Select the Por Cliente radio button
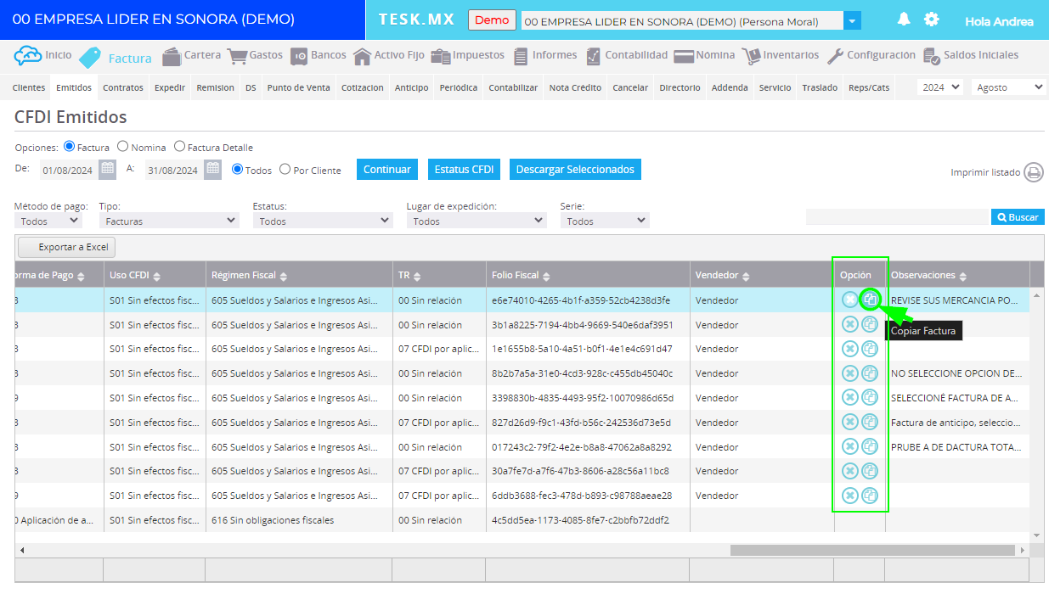The image size is (1049, 594). tap(285, 169)
